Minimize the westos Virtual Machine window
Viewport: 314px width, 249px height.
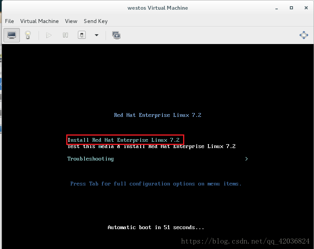click(x=277, y=8)
